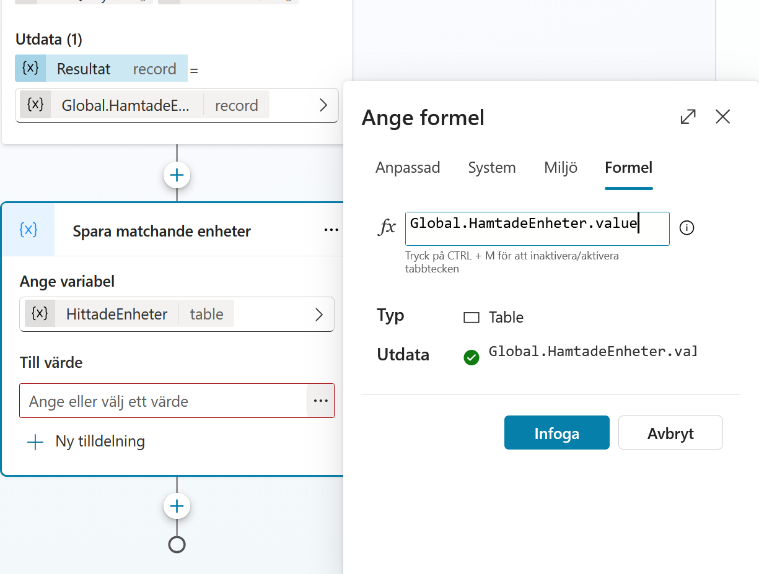Click the CTRL + M hint text

click(x=512, y=263)
